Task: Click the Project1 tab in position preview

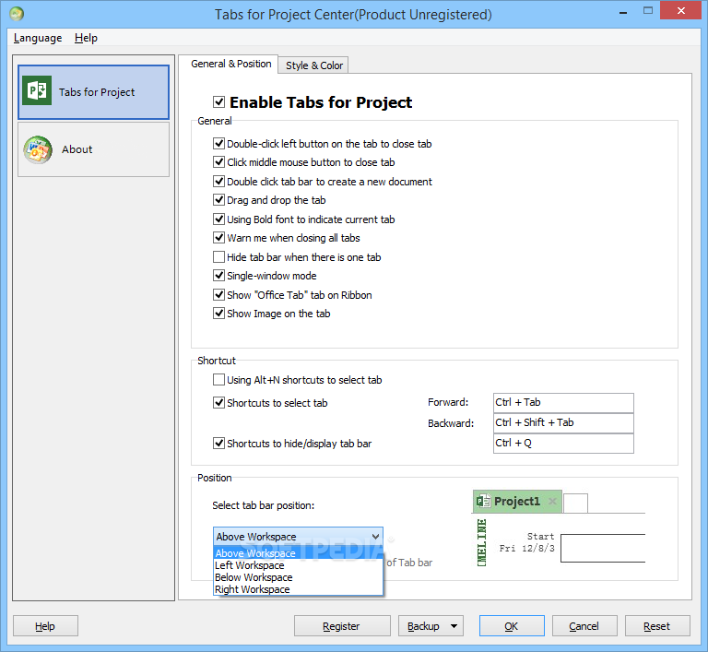Action: click(x=517, y=502)
